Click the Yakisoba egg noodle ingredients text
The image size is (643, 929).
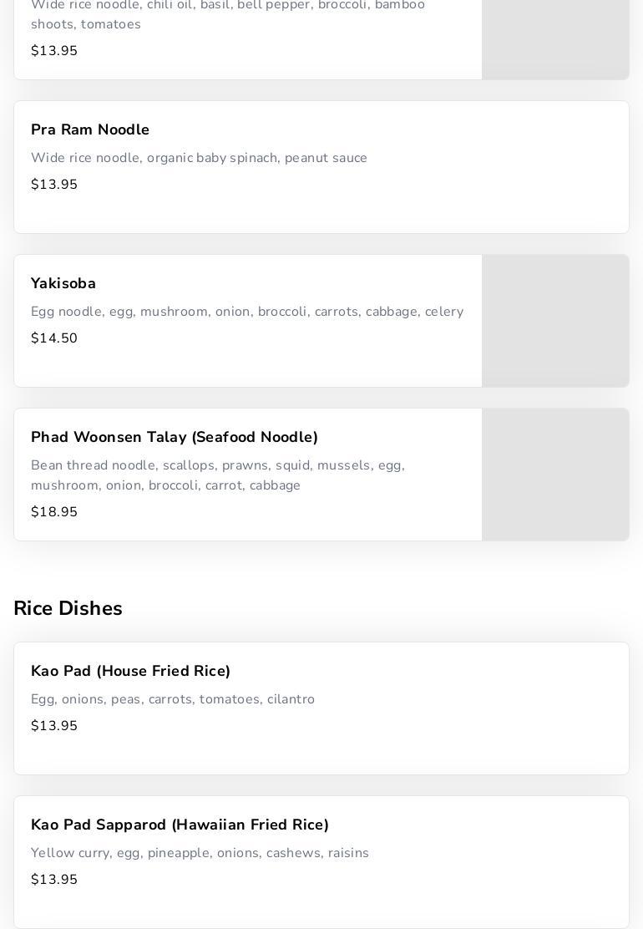[247, 312]
